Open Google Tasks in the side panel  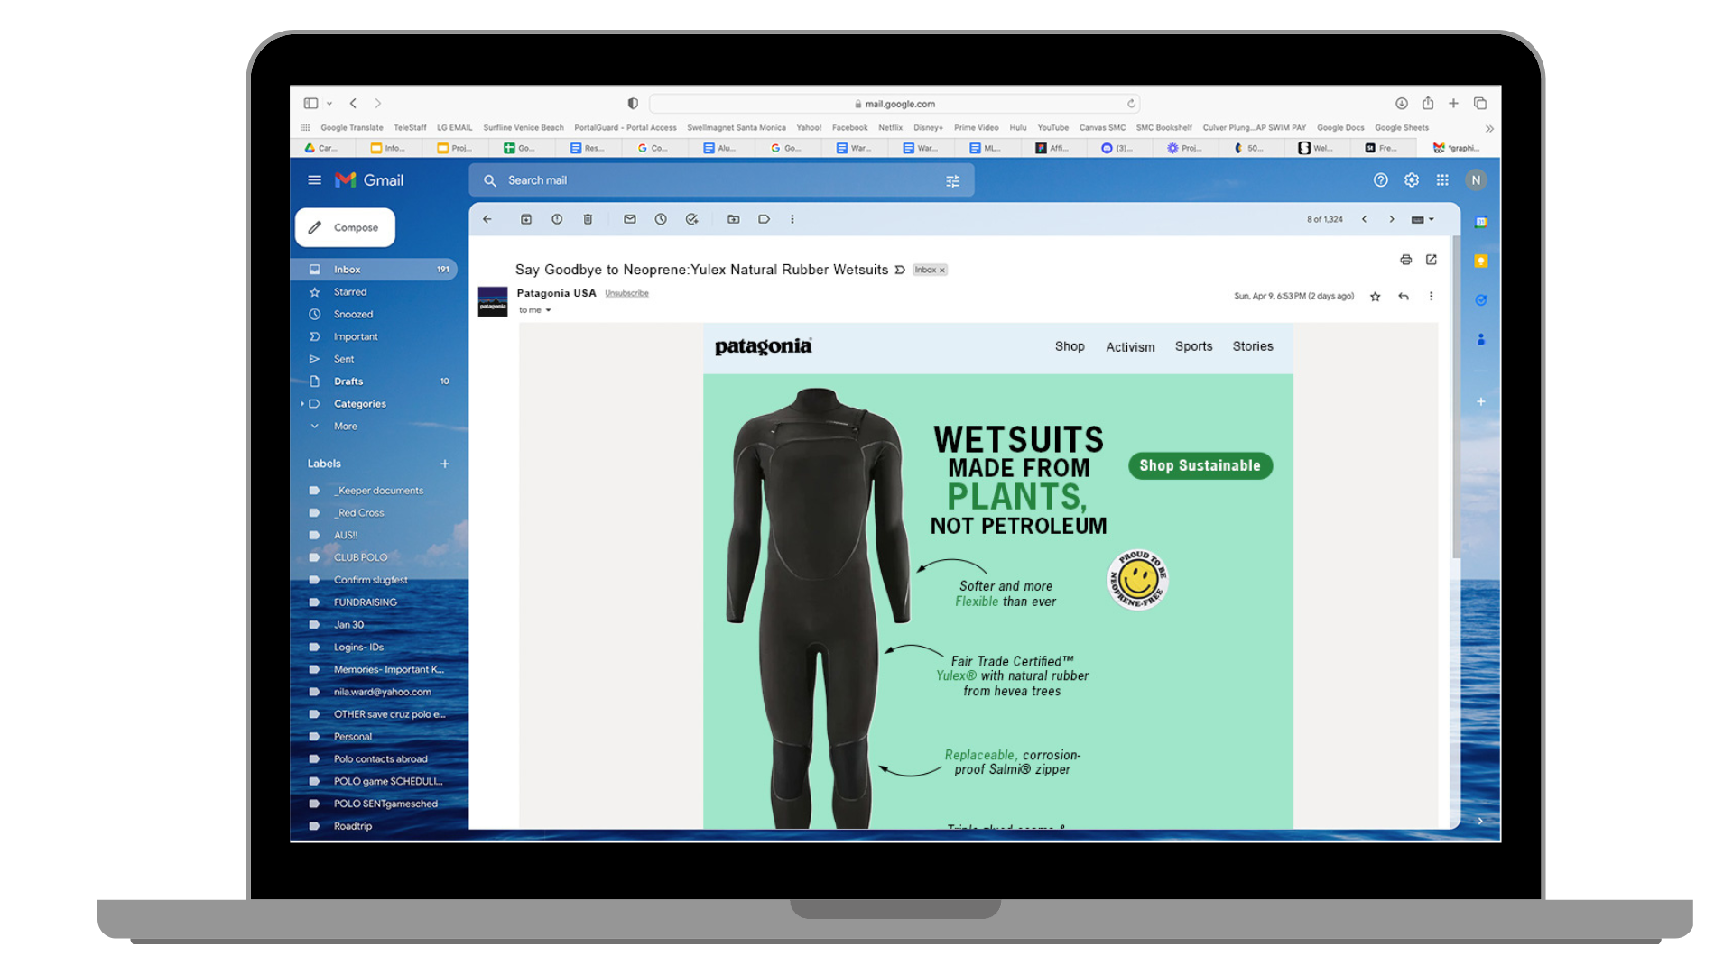tap(1481, 300)
